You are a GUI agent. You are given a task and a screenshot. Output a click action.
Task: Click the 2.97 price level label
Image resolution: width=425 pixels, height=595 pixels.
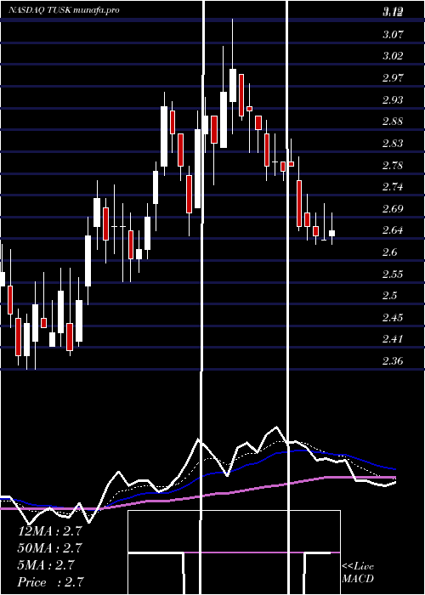[x=393, y=78]
